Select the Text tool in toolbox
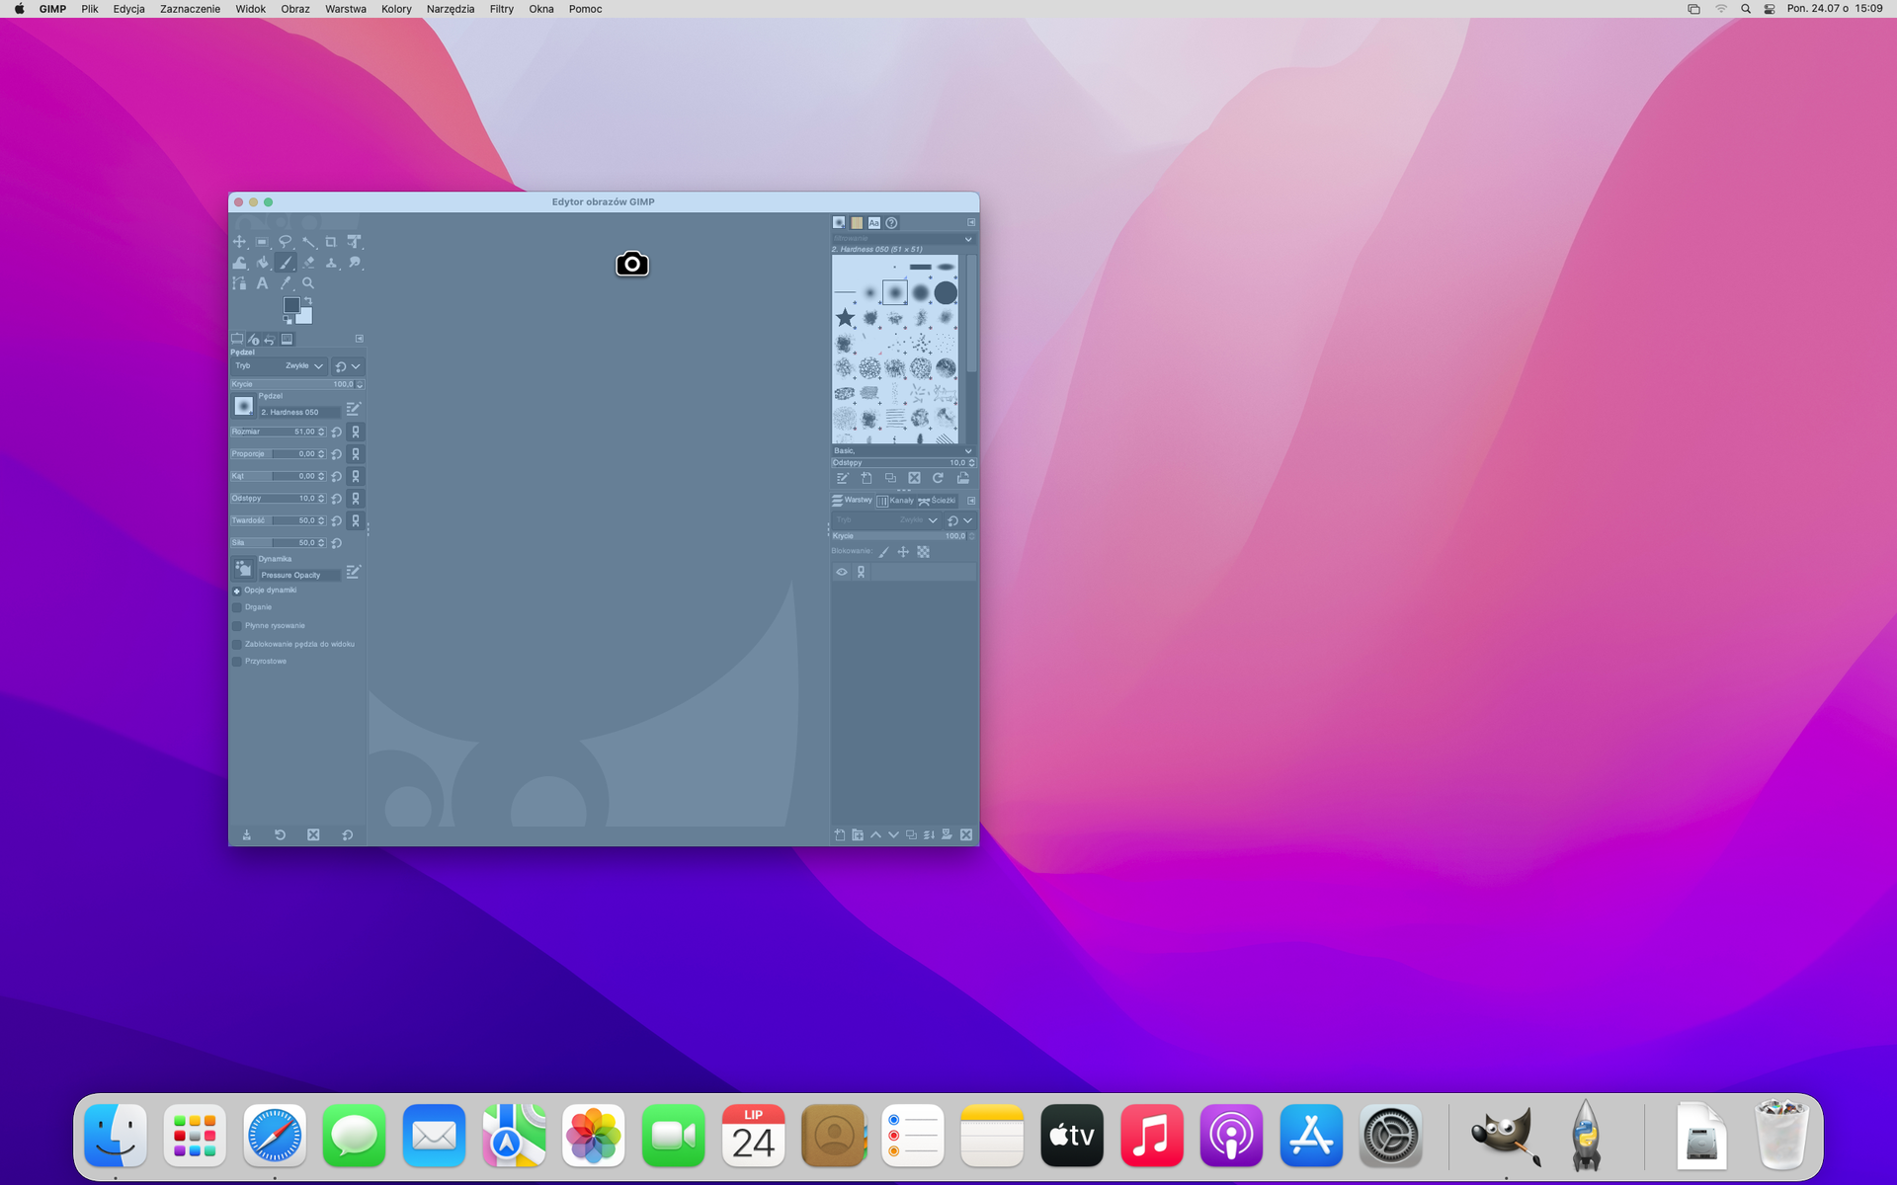Image resolution: width=1897 pixels, height=1185 pixels. coord(262,283)
